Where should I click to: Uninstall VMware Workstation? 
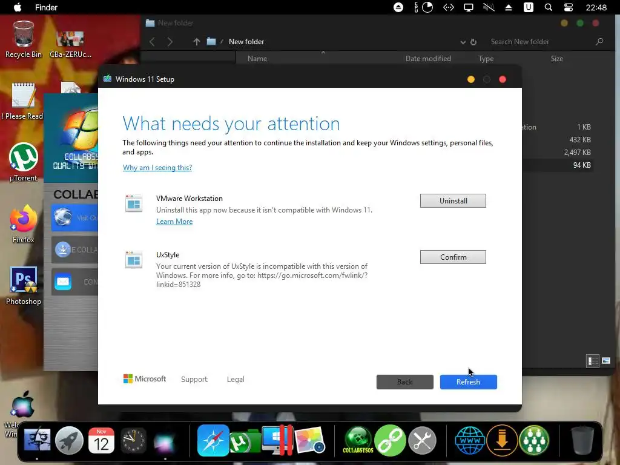point(453,200)
